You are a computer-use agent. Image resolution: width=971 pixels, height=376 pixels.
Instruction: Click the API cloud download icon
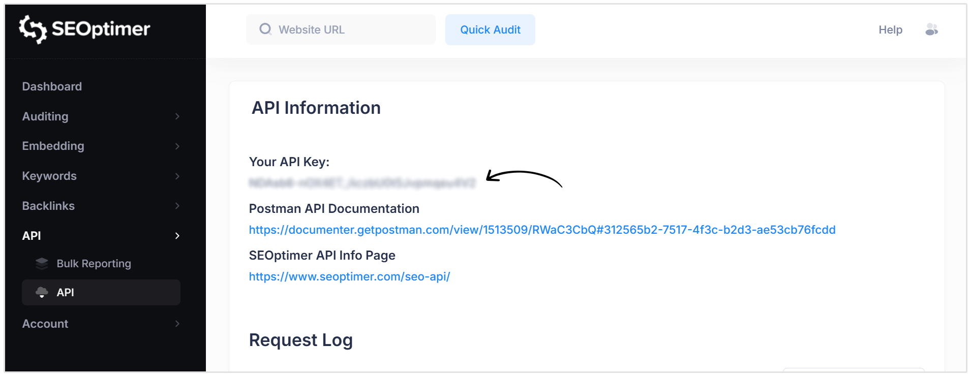coord(42,292)
